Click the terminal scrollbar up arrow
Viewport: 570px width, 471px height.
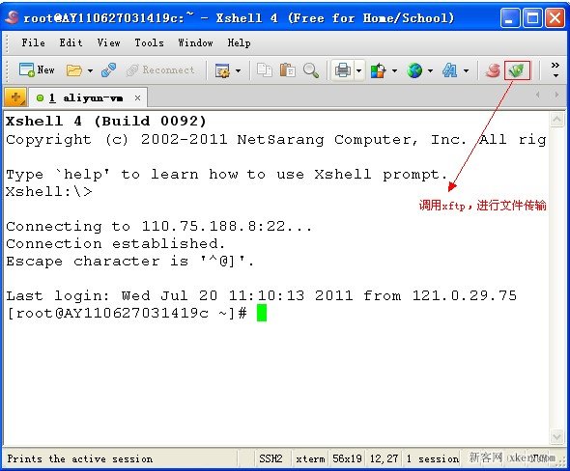click(x=556, y=120)
